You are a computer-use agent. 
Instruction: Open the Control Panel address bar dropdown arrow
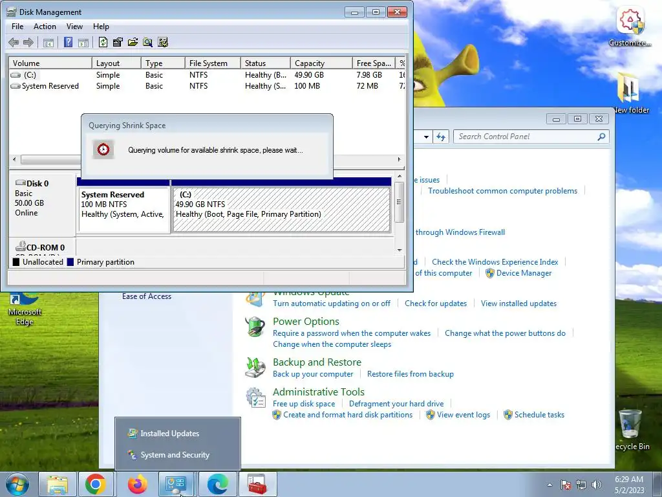point(426,137)
